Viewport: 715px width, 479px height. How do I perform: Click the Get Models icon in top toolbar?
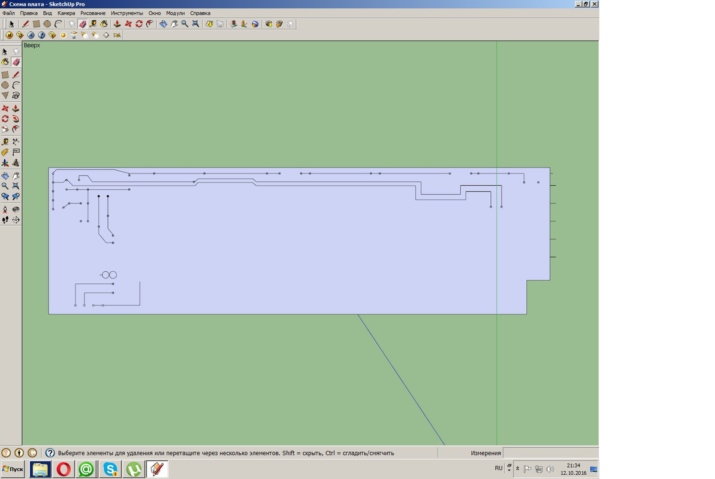[x=268, y=24]
